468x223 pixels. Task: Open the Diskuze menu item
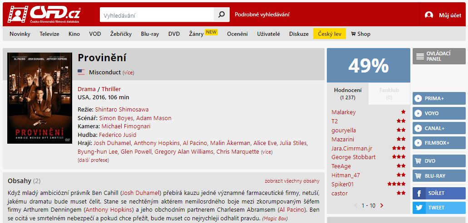point(299,34)
